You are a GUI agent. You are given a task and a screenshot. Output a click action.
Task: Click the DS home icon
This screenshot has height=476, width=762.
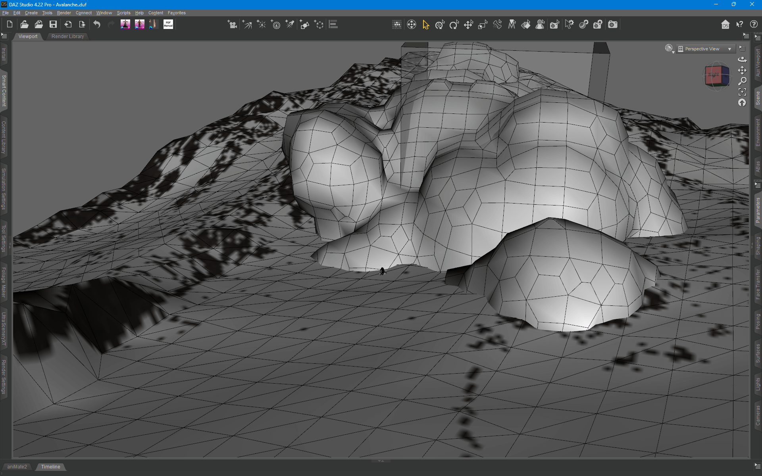click(725, 25)
